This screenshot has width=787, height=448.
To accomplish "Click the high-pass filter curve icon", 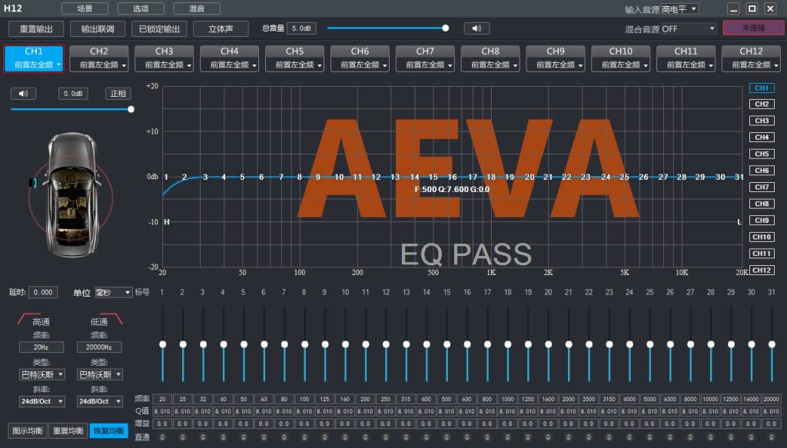I will (x=29, y=319).
